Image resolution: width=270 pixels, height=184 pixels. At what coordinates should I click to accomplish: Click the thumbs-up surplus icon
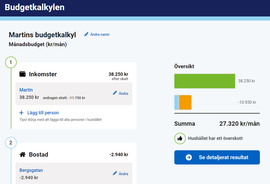click(180, 138)
